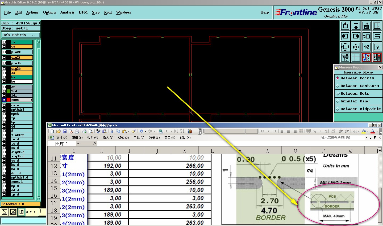The image size is (383, 226).
Task: Open the Analysis menu
Action: [67, 12]
